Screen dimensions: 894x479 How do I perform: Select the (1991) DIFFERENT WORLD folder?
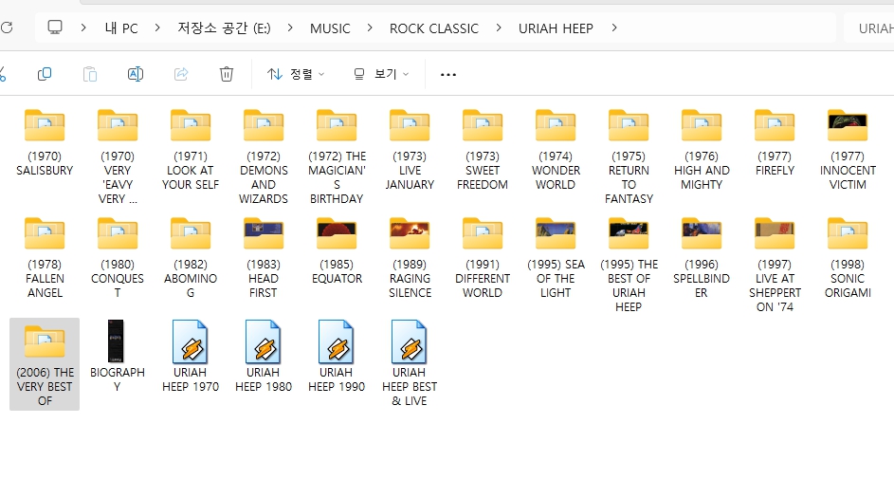[483, 258]
